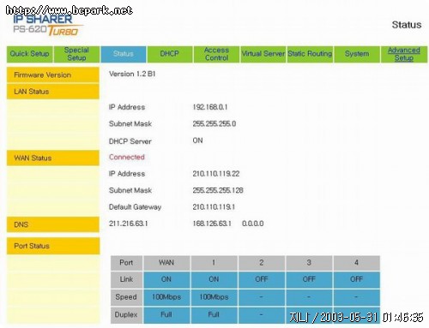
Task: Click the Speed row header
Action: [126, 297]
